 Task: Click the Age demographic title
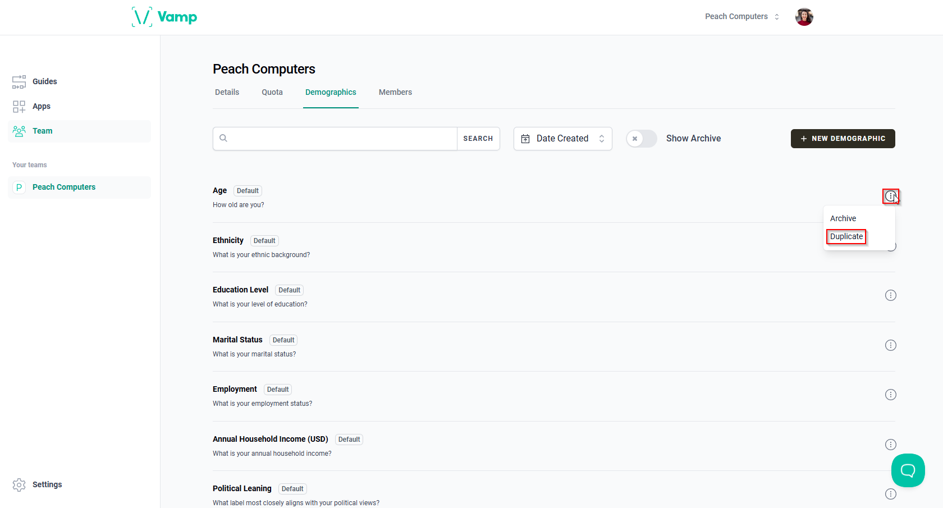click(219, 191)
